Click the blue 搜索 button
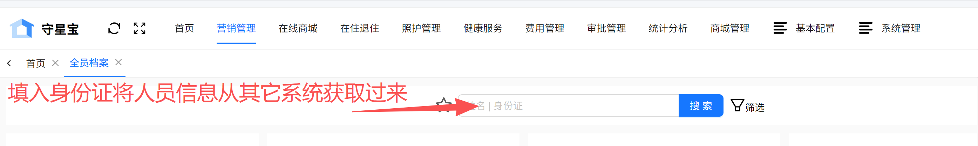978x146 pixels. [x=701, y=105]
